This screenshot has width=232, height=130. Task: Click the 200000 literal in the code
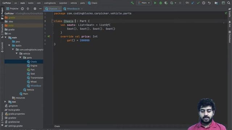coord(84,40)
